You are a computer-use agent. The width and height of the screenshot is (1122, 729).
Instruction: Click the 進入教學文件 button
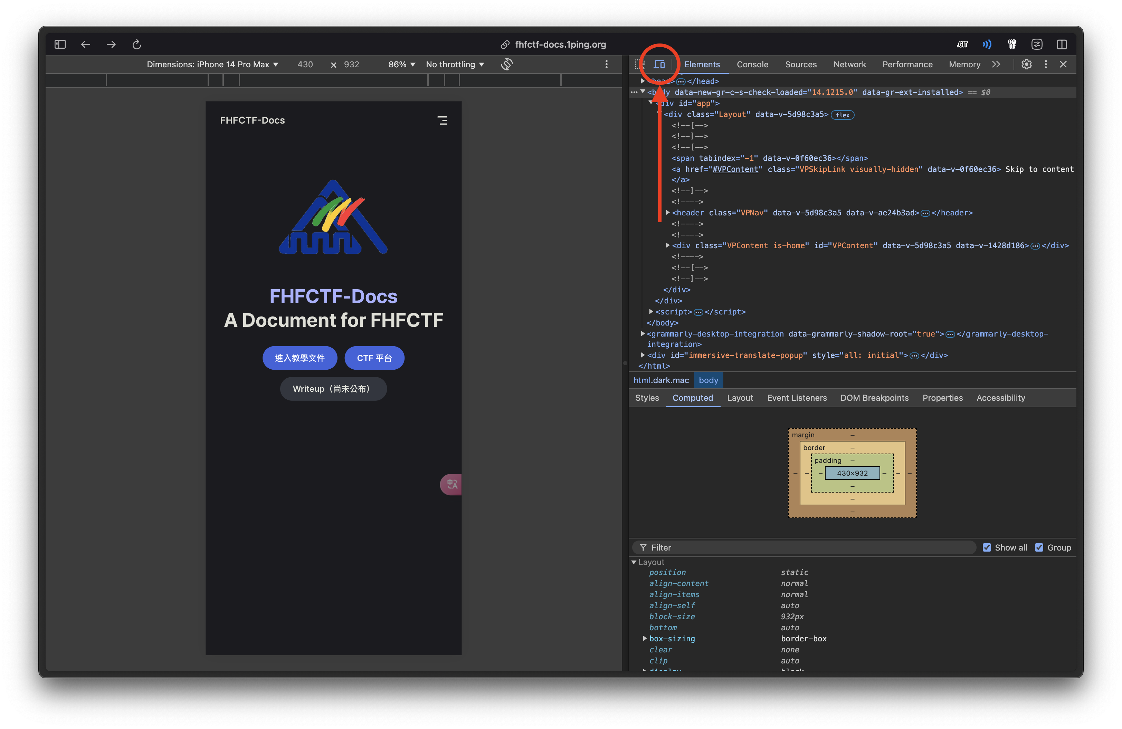tap(300, 358)
